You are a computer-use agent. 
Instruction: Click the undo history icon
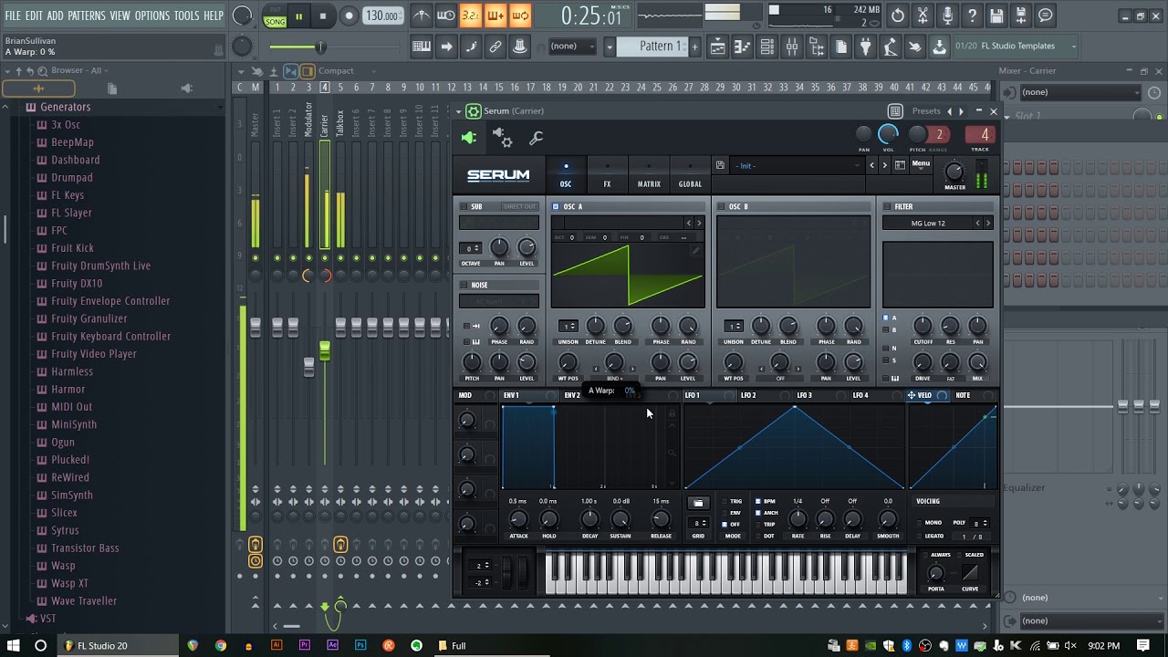pyautogui.click(x=898, y=16)
